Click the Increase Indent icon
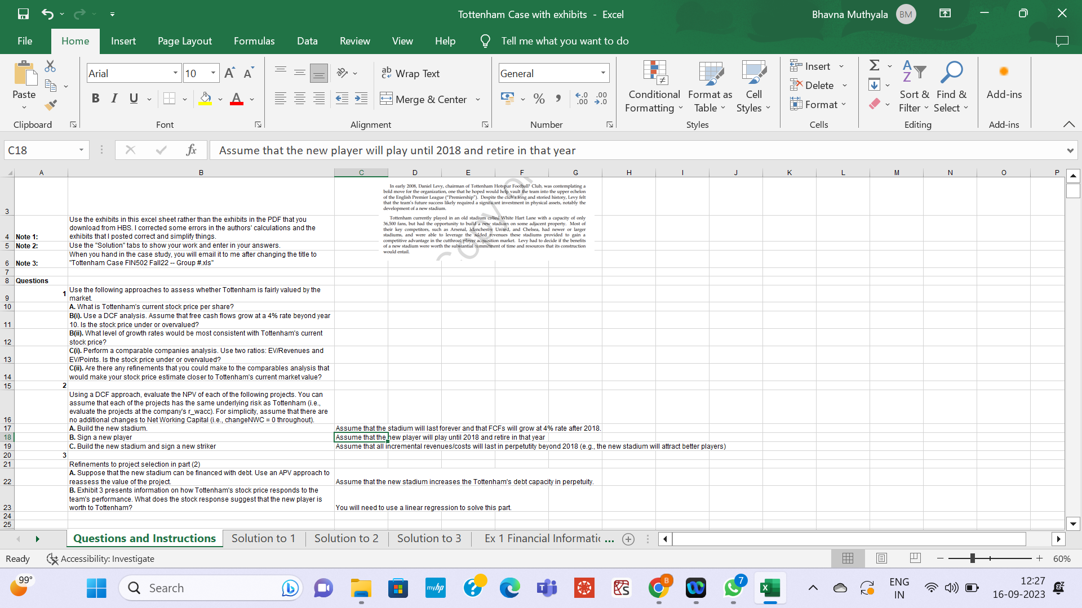Image resolution: width=1082 pixels, height=608 pixels. [361, 99]
